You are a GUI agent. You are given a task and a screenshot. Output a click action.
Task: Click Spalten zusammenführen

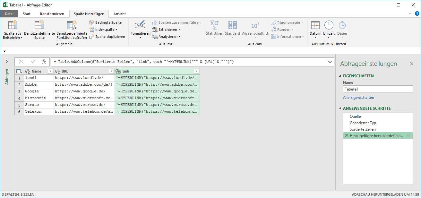176,22
